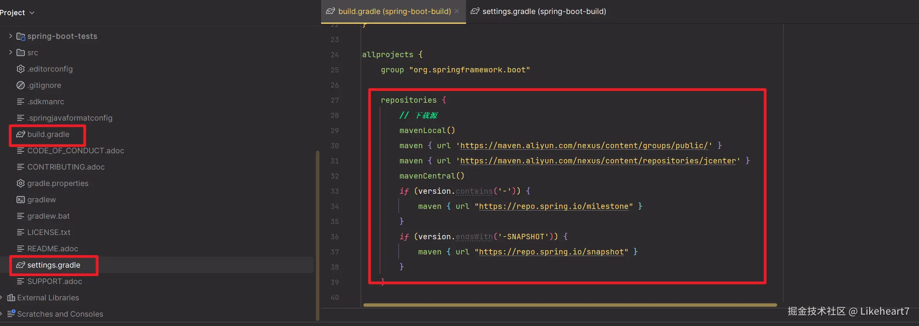The height and width of the screenshot is (326, 919).
Task: Select .editorconfig in the project tree
Action: tap(50, 69)
